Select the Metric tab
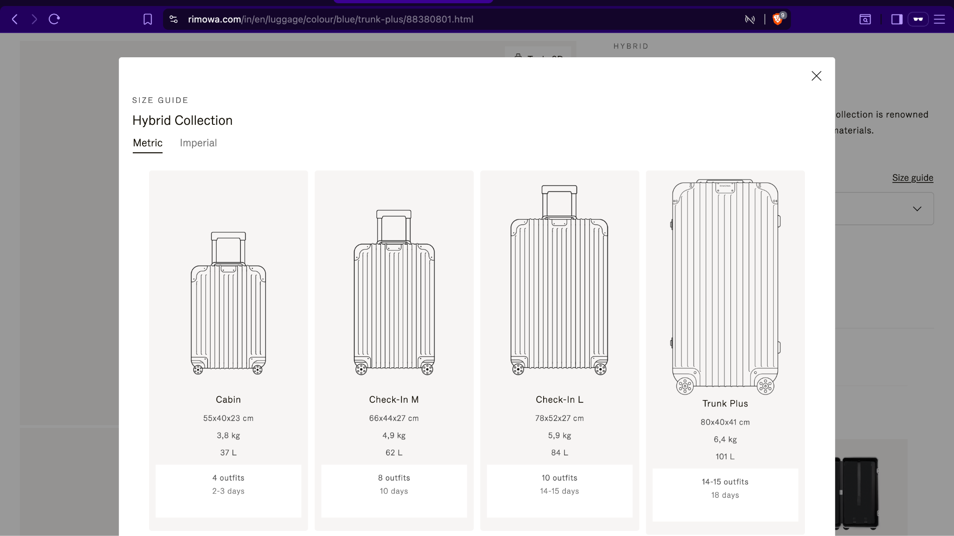The width and height of the screenshot is (954, 536). 148,143
